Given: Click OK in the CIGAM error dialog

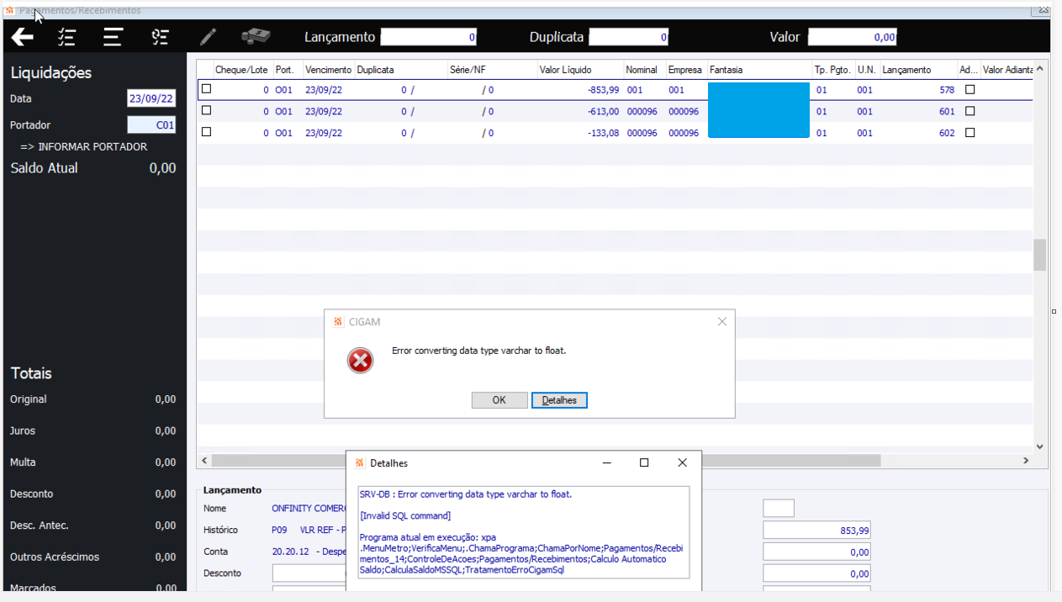Looking at the screenshot, I should pyautogui.click(x=499, y=400).
